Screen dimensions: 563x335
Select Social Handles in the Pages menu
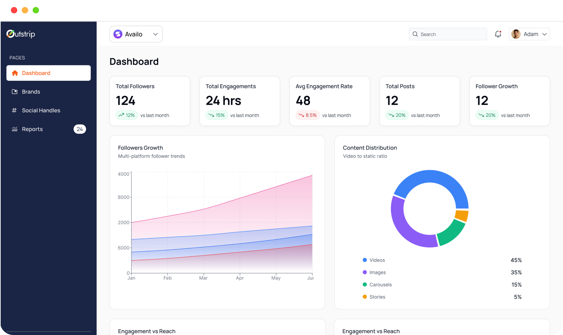pyautogui.click(x=41, y=110)
